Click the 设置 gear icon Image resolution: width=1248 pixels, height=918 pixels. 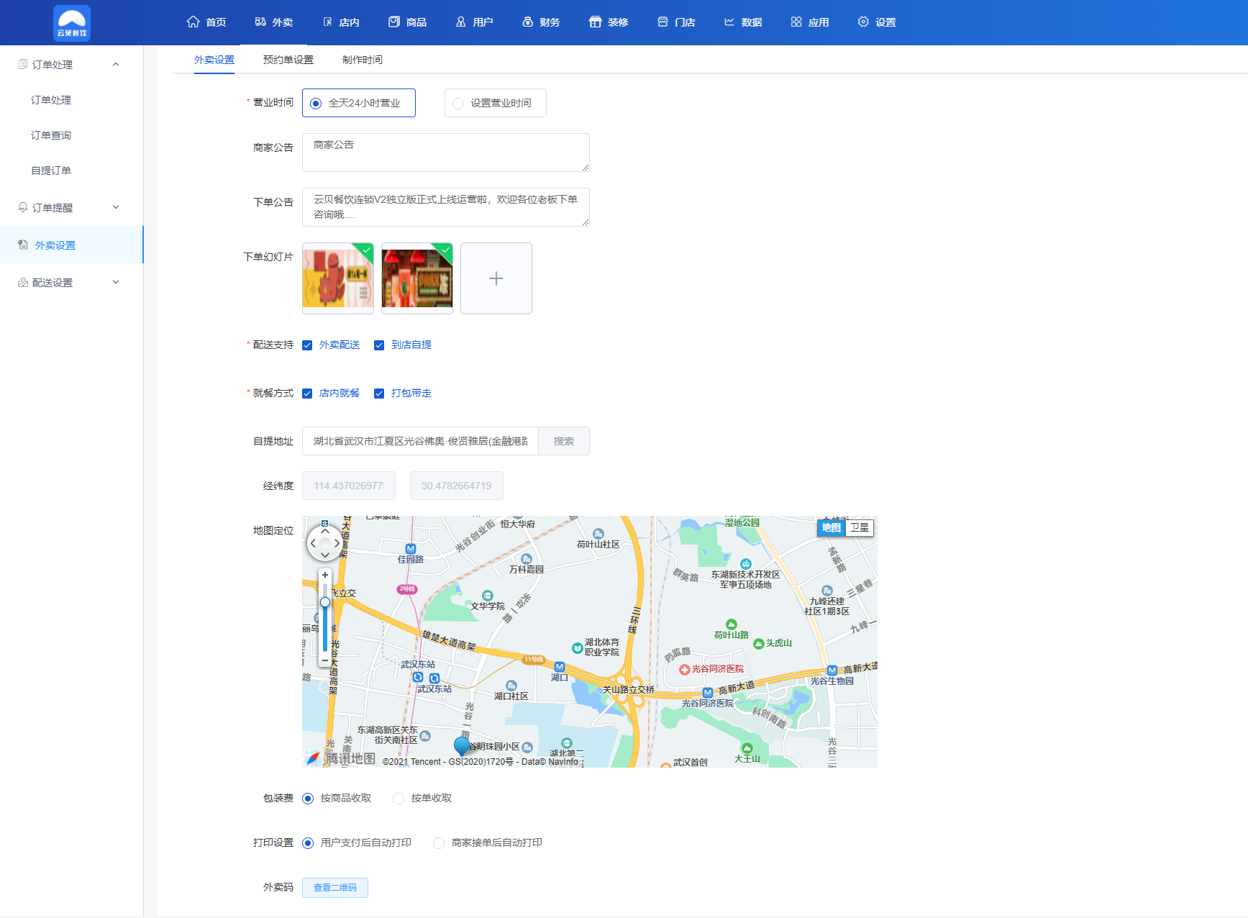click(x=863, y=22)
